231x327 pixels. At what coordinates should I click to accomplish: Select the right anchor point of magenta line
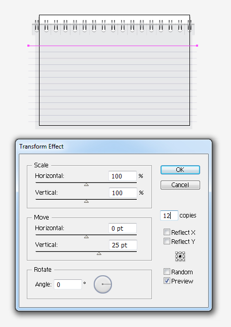tap(197, 46)
